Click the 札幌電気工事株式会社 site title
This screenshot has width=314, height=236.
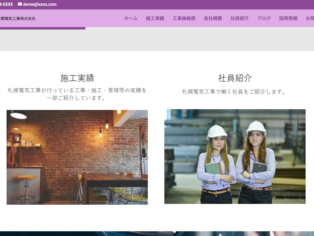click(x=18, y=18)
